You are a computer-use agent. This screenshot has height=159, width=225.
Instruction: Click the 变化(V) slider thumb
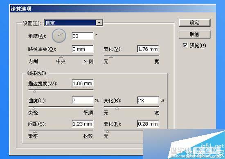pyautogui.click(x=111, y=57)
